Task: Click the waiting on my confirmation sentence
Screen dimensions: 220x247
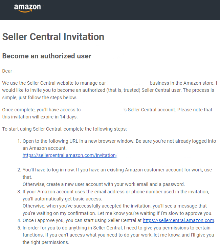Action: 117,213
